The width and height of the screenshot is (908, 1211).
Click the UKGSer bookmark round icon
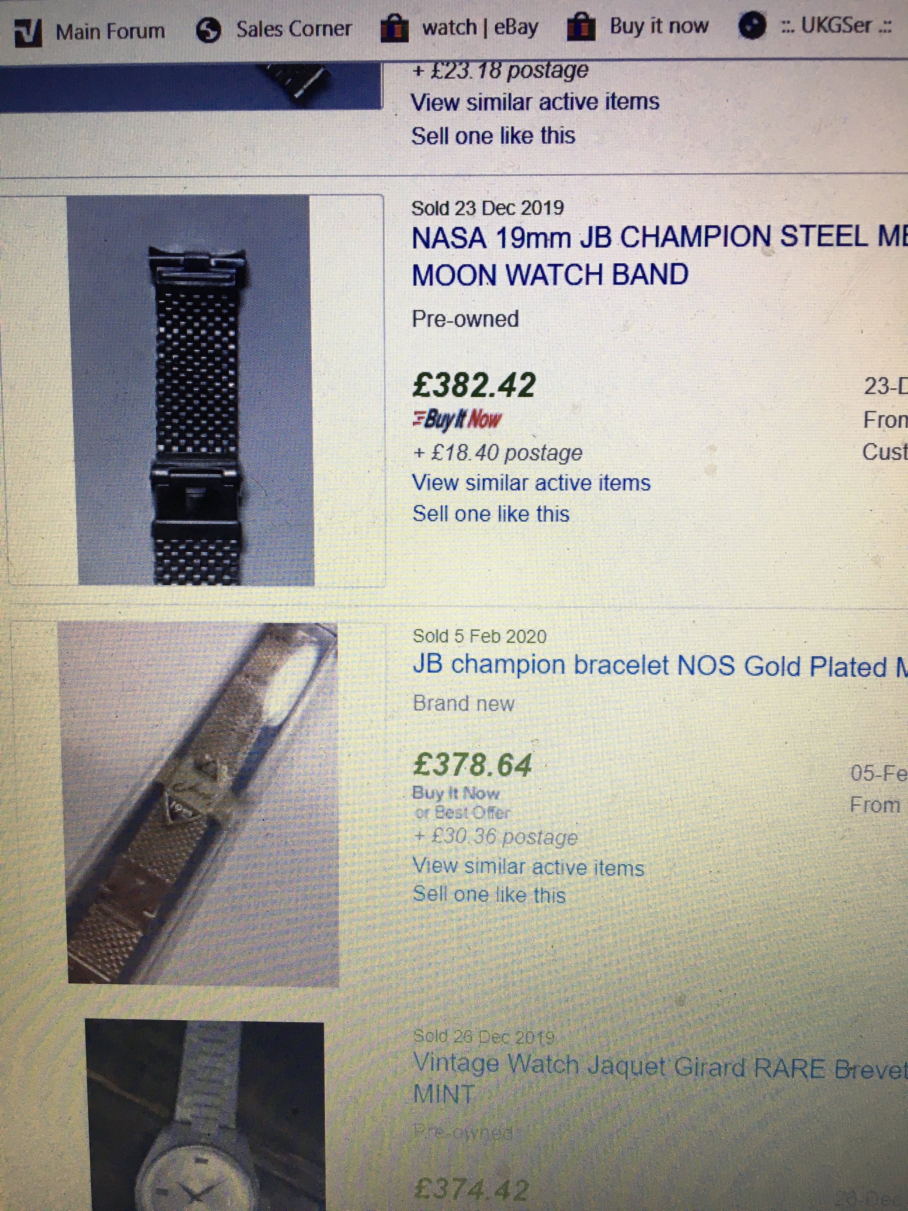click(752, 27)
